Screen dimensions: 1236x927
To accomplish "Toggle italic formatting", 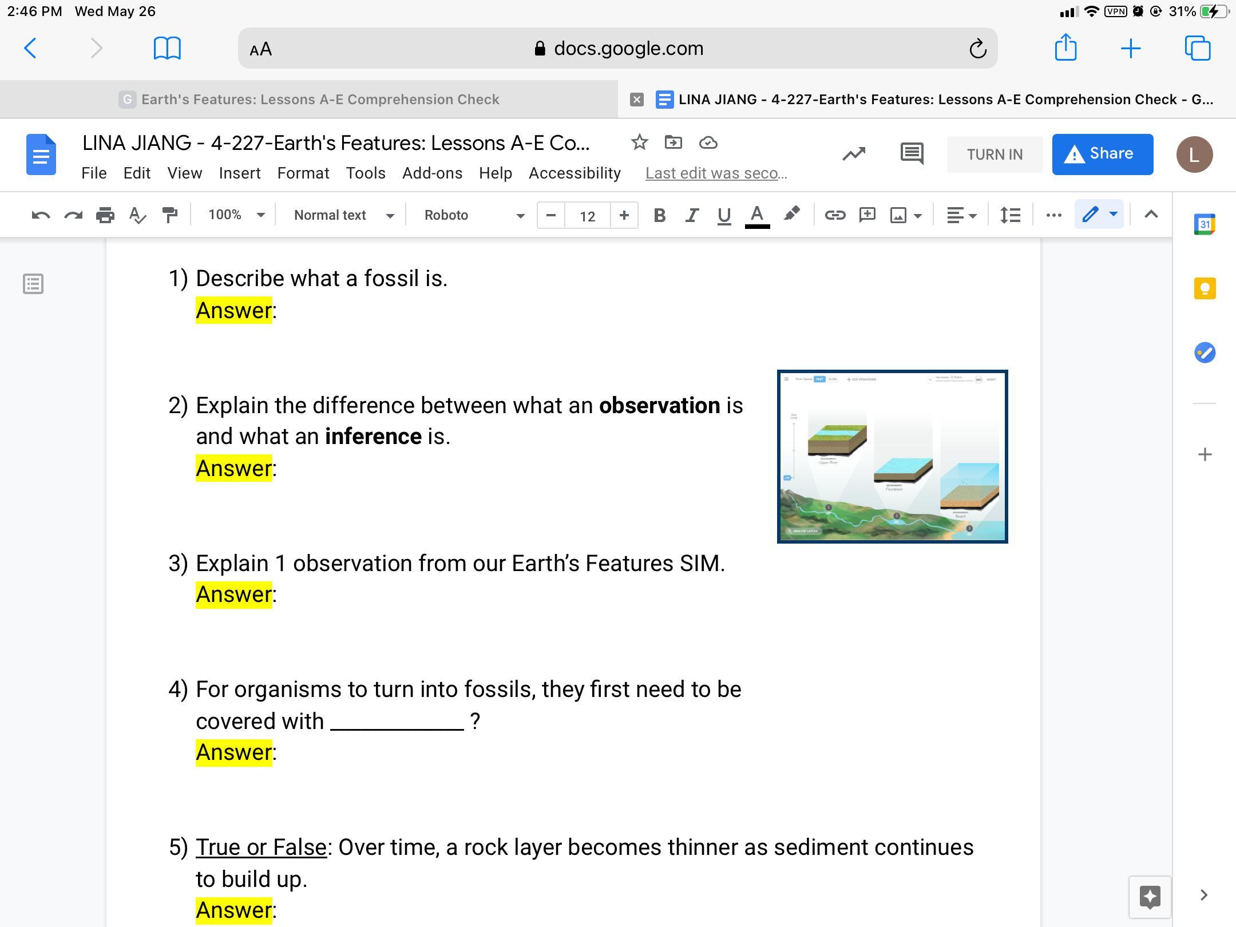I will [691, 215].
